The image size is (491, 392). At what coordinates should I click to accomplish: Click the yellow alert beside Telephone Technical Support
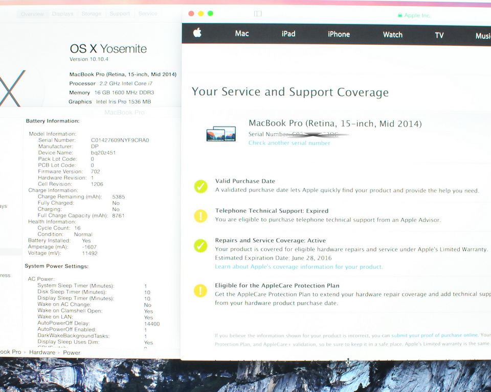200,216
